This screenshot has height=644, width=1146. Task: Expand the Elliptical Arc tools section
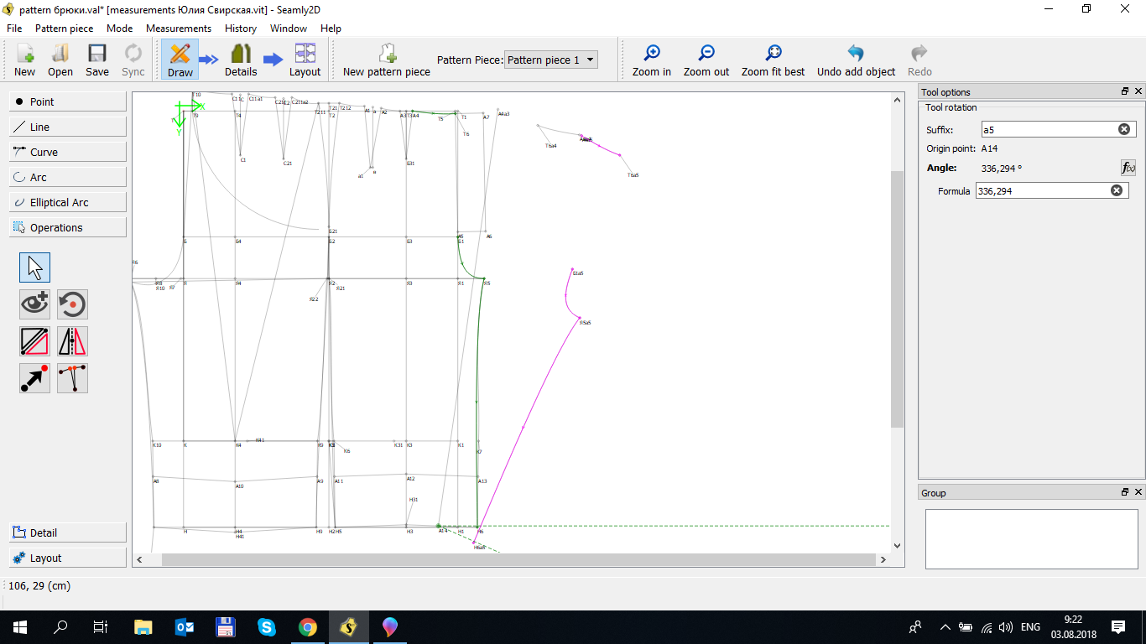67,202
